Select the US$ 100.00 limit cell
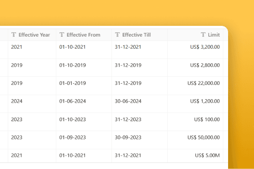This screenshot has height=169, width=254. coord(195,122)
